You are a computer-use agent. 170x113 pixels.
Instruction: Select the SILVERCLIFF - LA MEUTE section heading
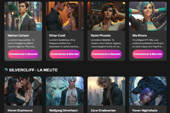[33, 70]
